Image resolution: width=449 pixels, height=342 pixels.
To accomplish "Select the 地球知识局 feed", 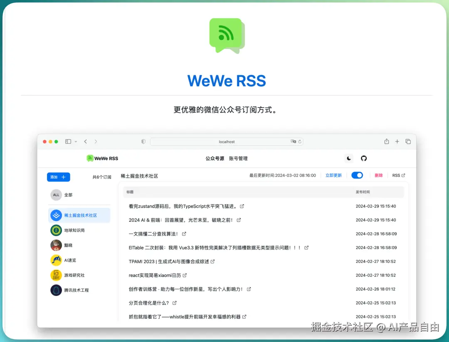I will coord(79,230).
